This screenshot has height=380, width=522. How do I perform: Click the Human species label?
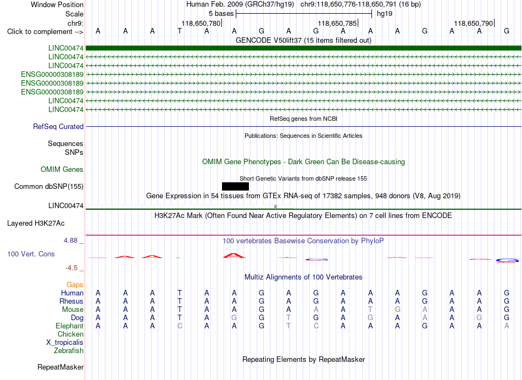(72, 293)
